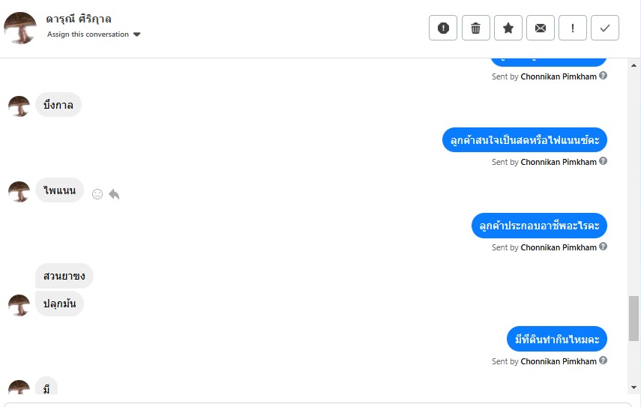Reply to the ไพแนน message
This screenshot has width=641, height=407.
[114, 194]
